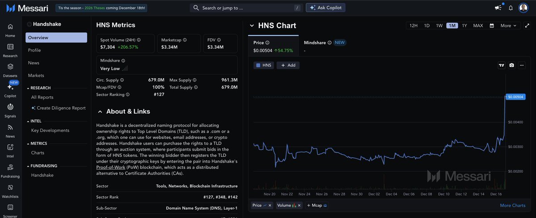Open Handshake under FUNDRAISING
Screen dimensions: 536x218
(x=42, y=175)
